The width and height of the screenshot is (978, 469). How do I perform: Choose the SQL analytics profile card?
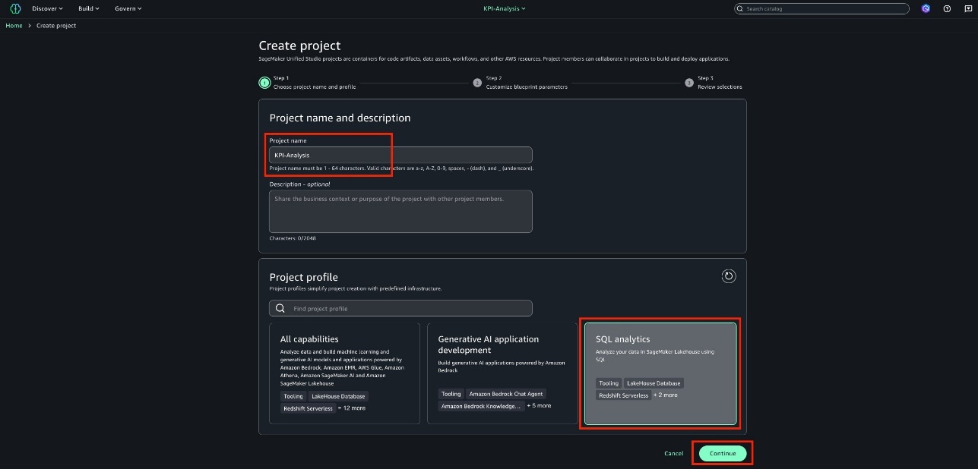(x=660, y=373)
